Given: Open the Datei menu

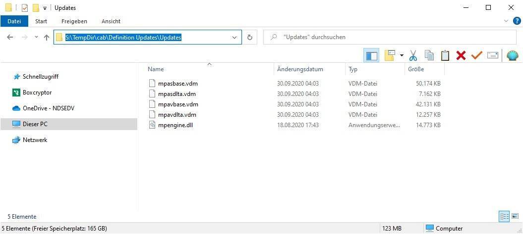Looking at the screenshot, I should (14, 21).
